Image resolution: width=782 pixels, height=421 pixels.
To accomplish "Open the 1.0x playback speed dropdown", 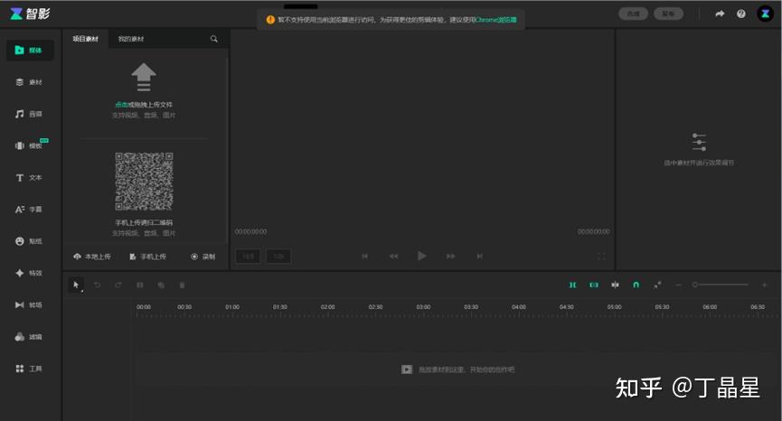I will (278, 256).
